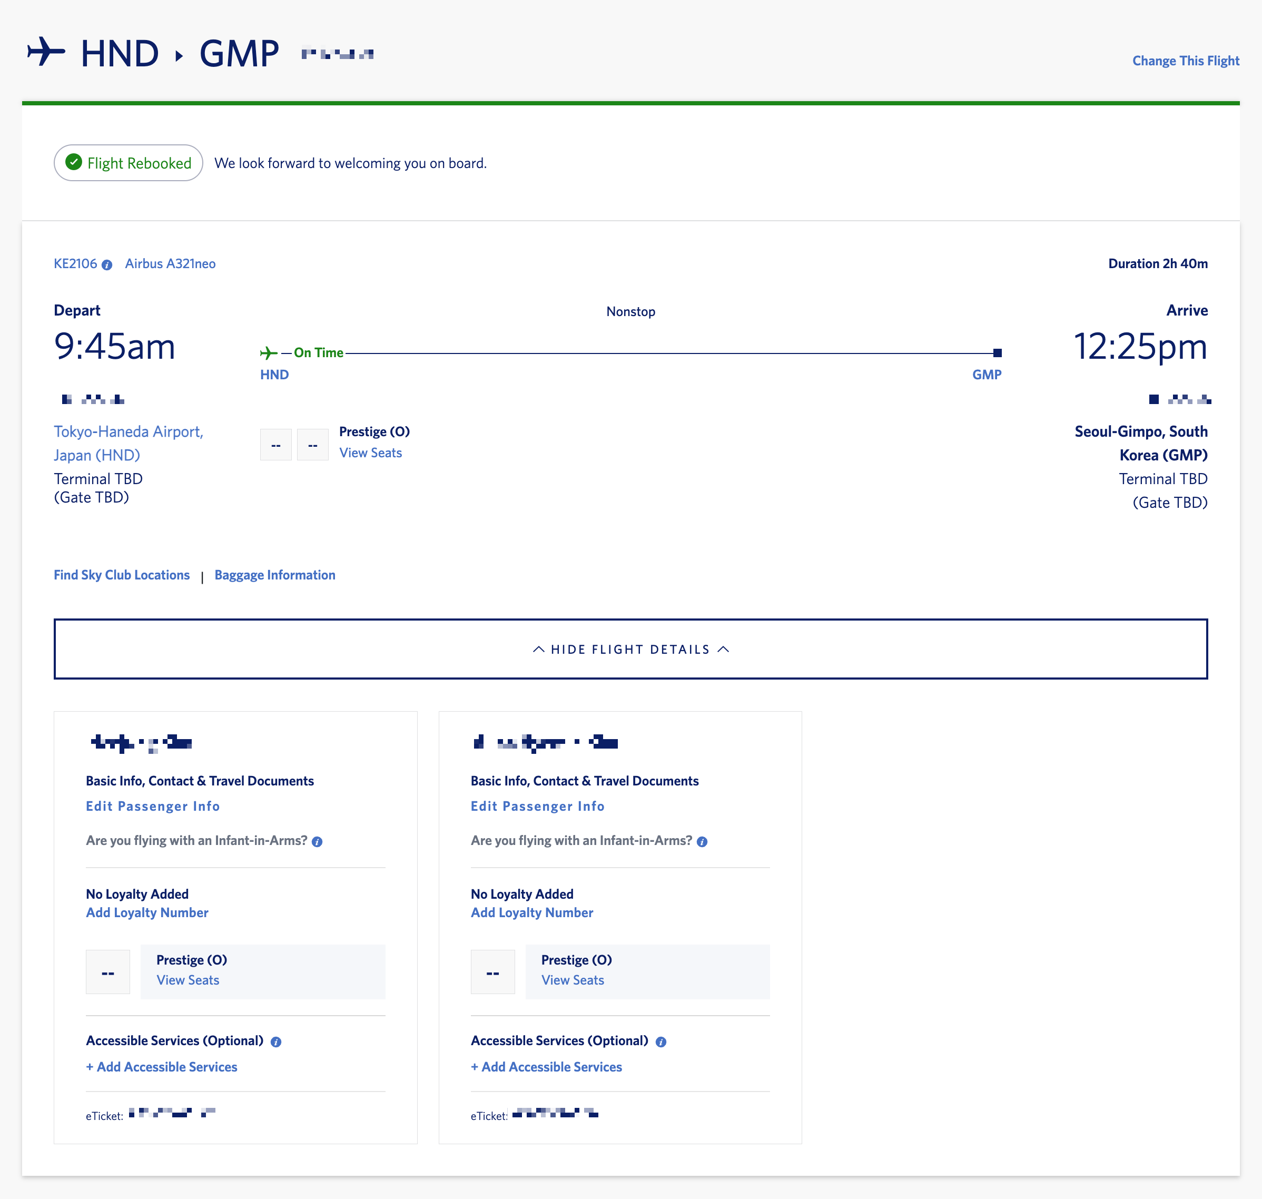Click the green On Time plane icon
This screenshot has height=1199, width=1262.
pos(269,353)
